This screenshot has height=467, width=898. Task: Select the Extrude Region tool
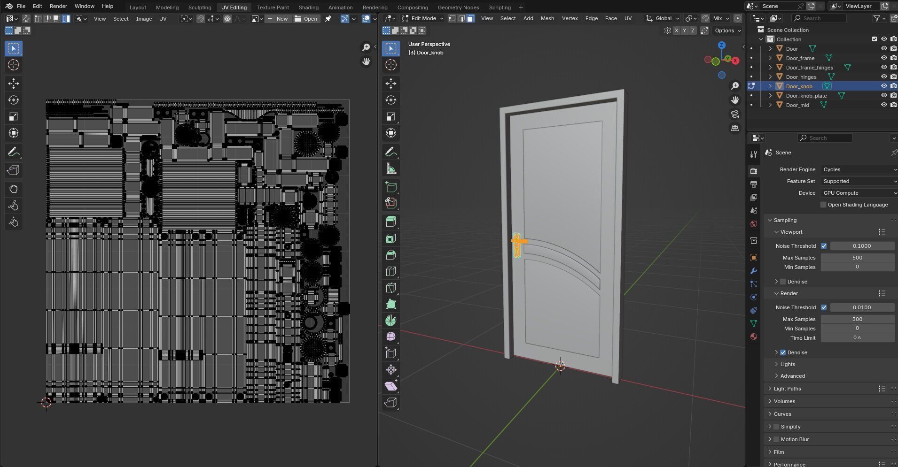click(x=391, y=222)
